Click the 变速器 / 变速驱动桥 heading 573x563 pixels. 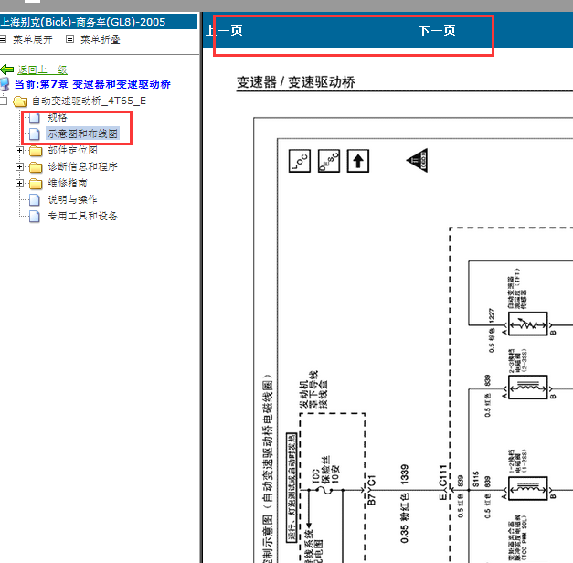point(295,83)
